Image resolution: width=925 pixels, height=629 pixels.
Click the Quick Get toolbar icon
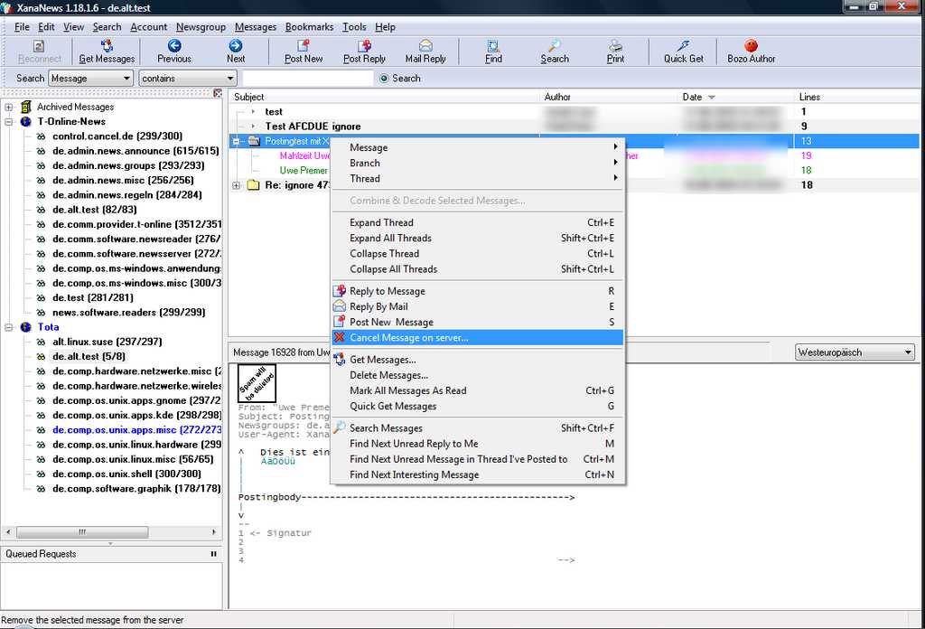click(x=683, y=46)
